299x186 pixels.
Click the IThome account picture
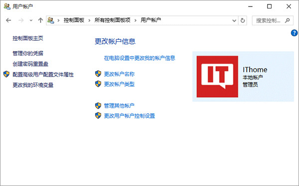217,77
